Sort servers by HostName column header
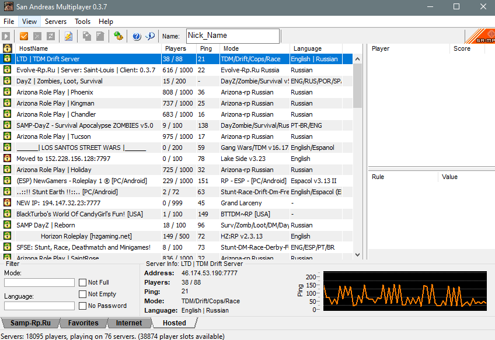 coord(88,48)
